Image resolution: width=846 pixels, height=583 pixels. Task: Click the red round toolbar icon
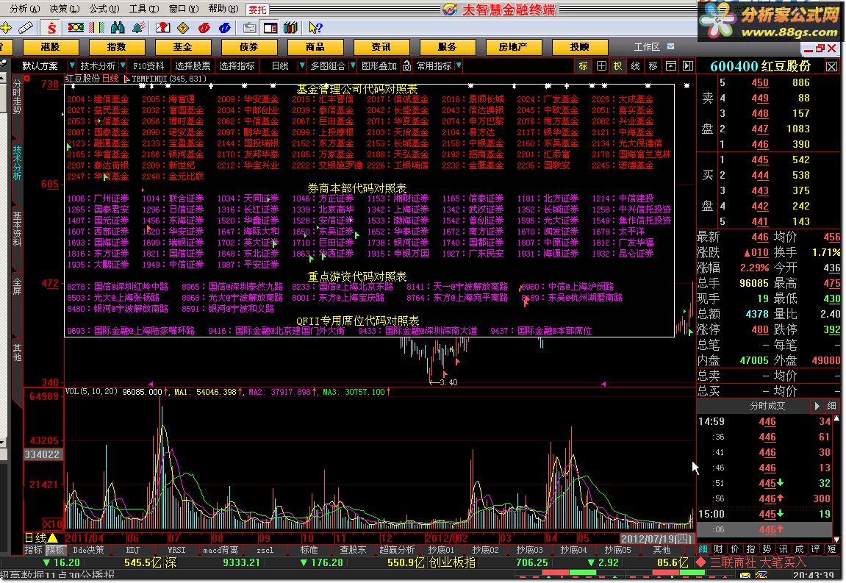(x=204, y=27)
